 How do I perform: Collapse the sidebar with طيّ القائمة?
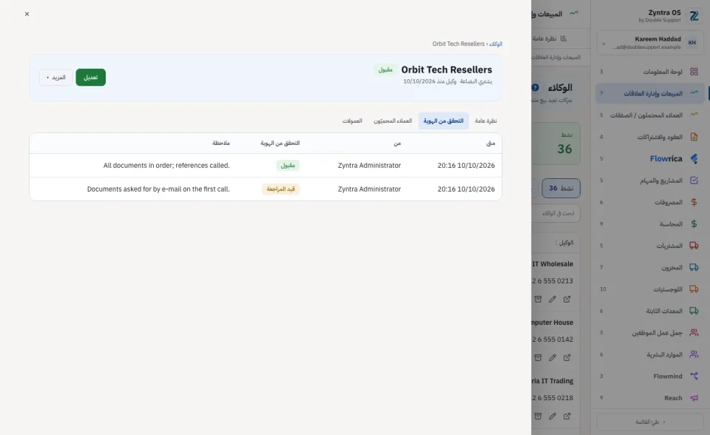coord(650,422)
